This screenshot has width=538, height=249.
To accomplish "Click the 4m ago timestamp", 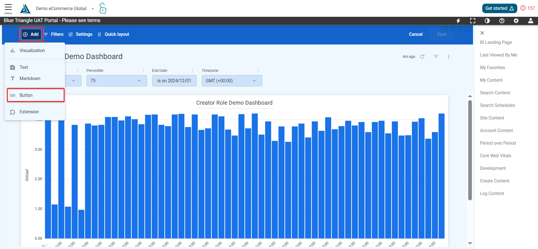I will pos(409,57).
